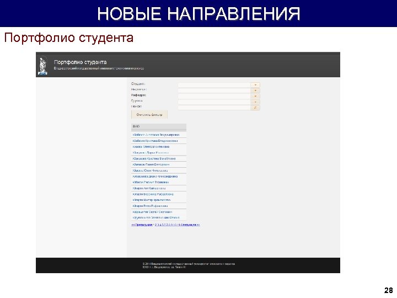The image size is (397, 298).
Task: Click the Портфолио студента site title in header
Action: coord(81,62)
